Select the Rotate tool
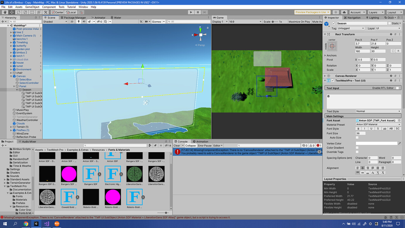 [18, 12]
